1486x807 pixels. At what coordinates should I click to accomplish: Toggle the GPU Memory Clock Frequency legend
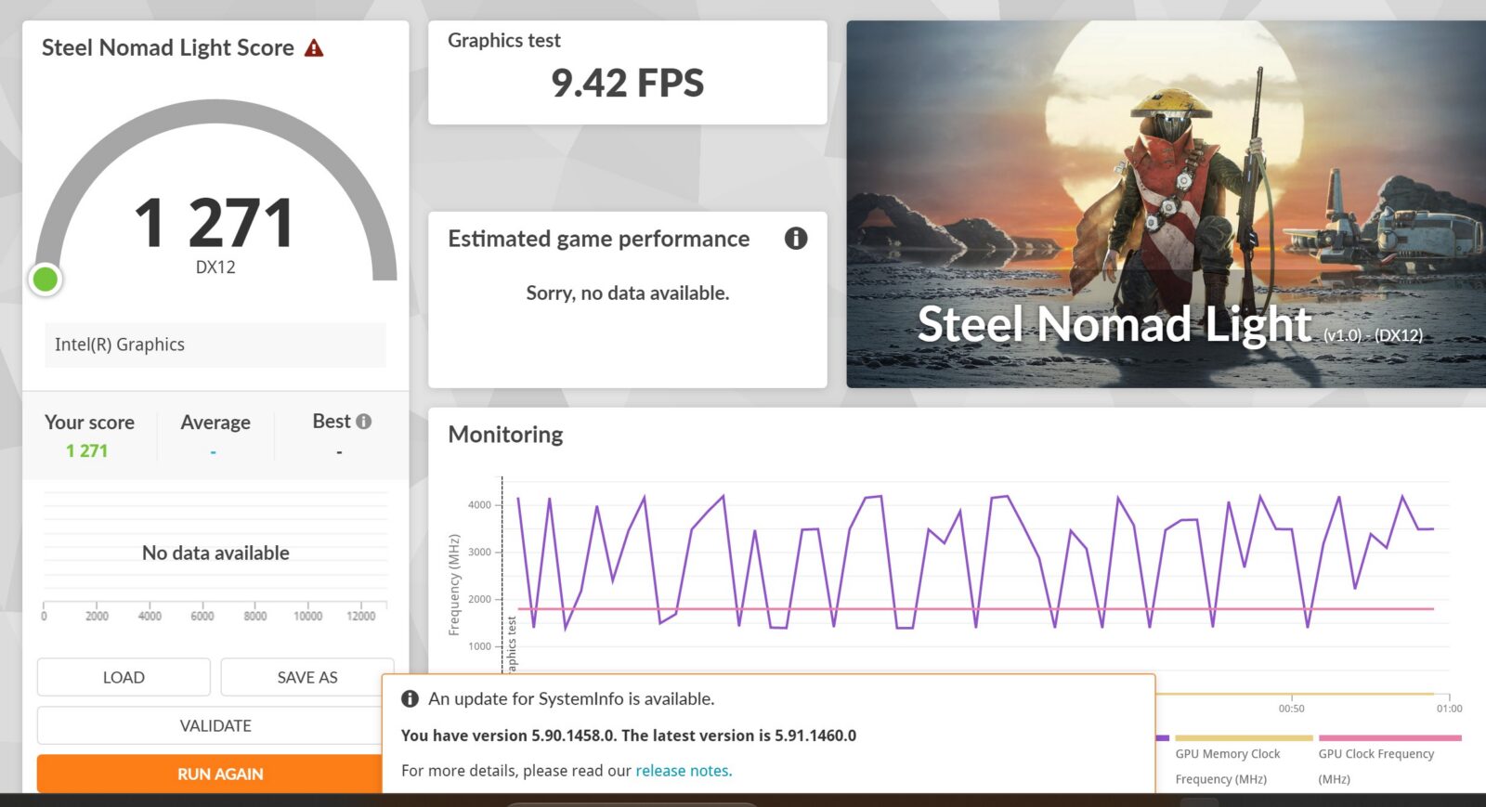pos(1227,765)
